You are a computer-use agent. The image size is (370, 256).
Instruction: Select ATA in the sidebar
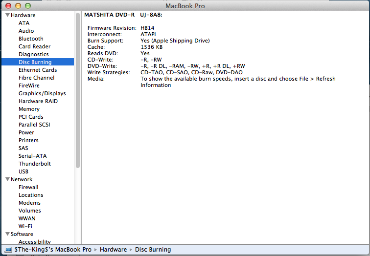[24, 23]
